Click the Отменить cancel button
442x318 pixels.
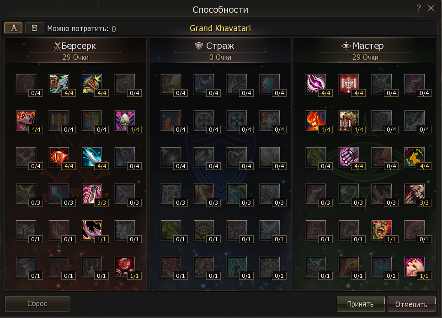tap(411, 304)
